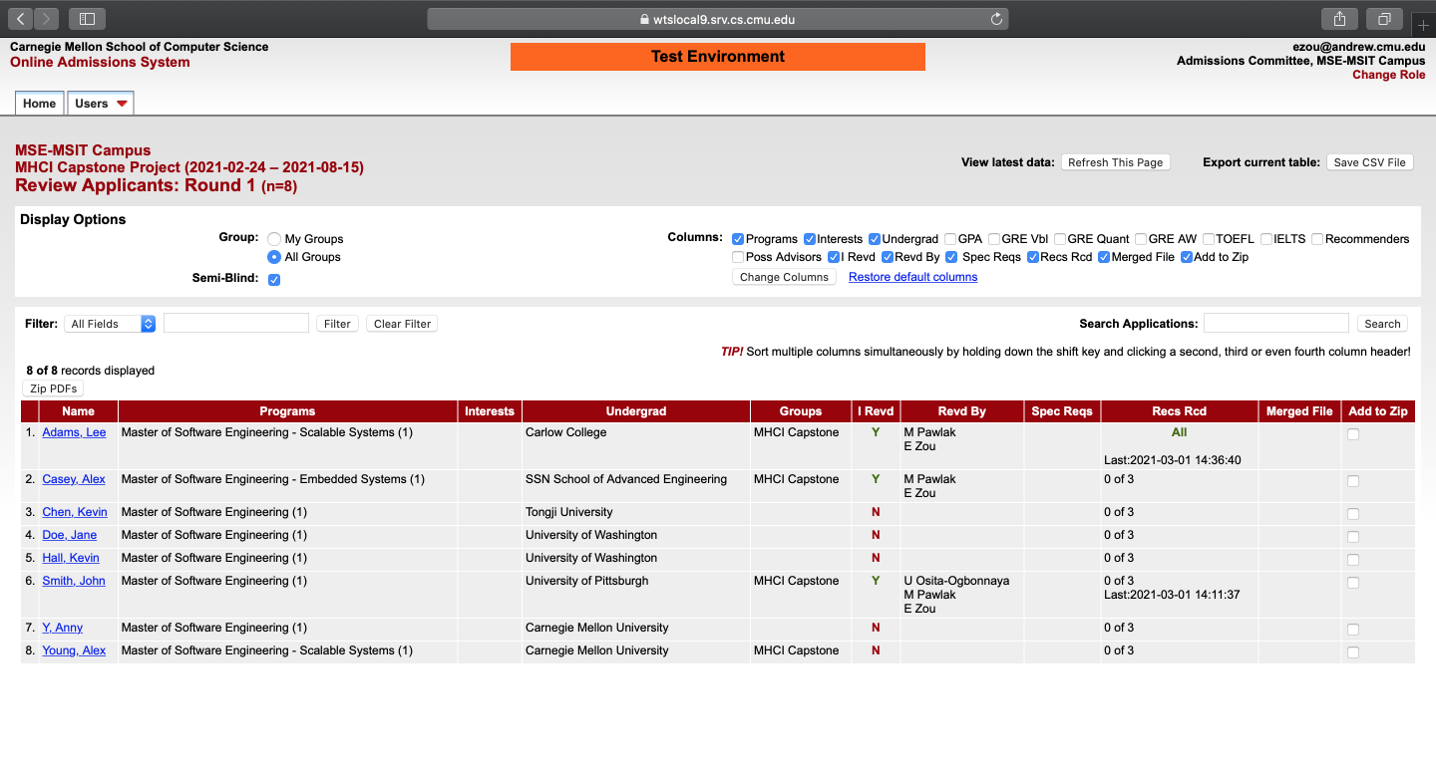
Task: Enable the GRE Quant column checkbox
Action: pyautogui.click(x=1060, y=239)
